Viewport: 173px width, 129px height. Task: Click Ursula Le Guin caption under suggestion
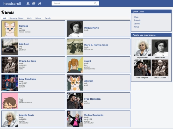click(160, 78)
